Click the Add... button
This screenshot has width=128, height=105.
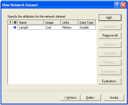[110, 18]
